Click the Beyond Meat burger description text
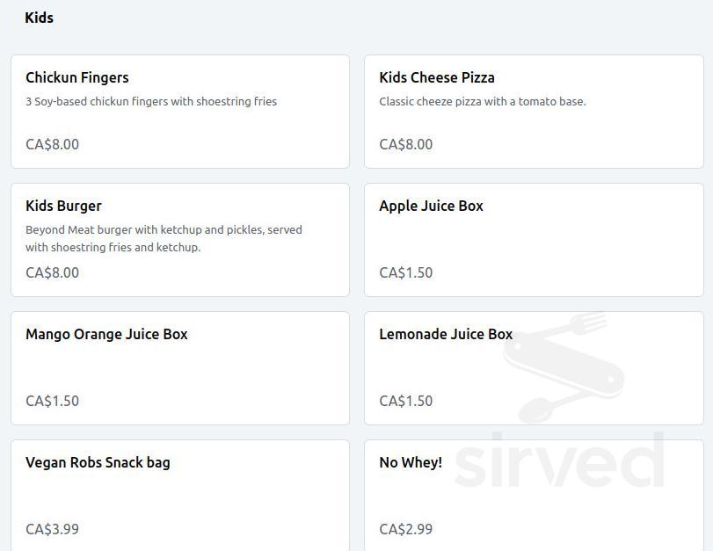The height and width of the screenshot is (551, 713). coord(164,238)
